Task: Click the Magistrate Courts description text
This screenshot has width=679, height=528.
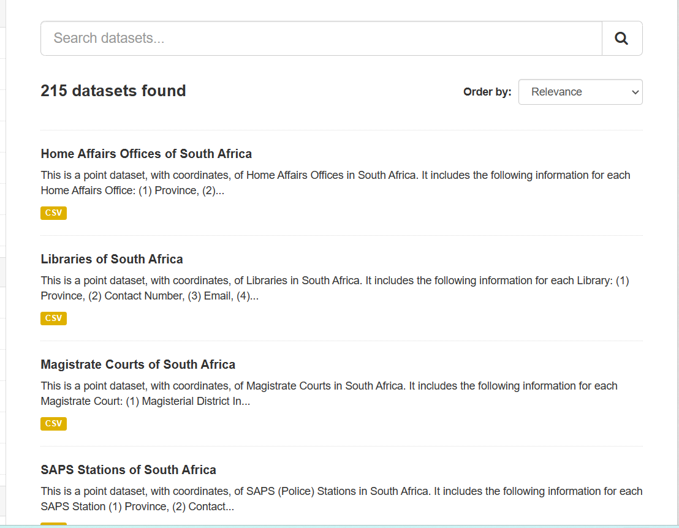Action: (x=329, y=393)
